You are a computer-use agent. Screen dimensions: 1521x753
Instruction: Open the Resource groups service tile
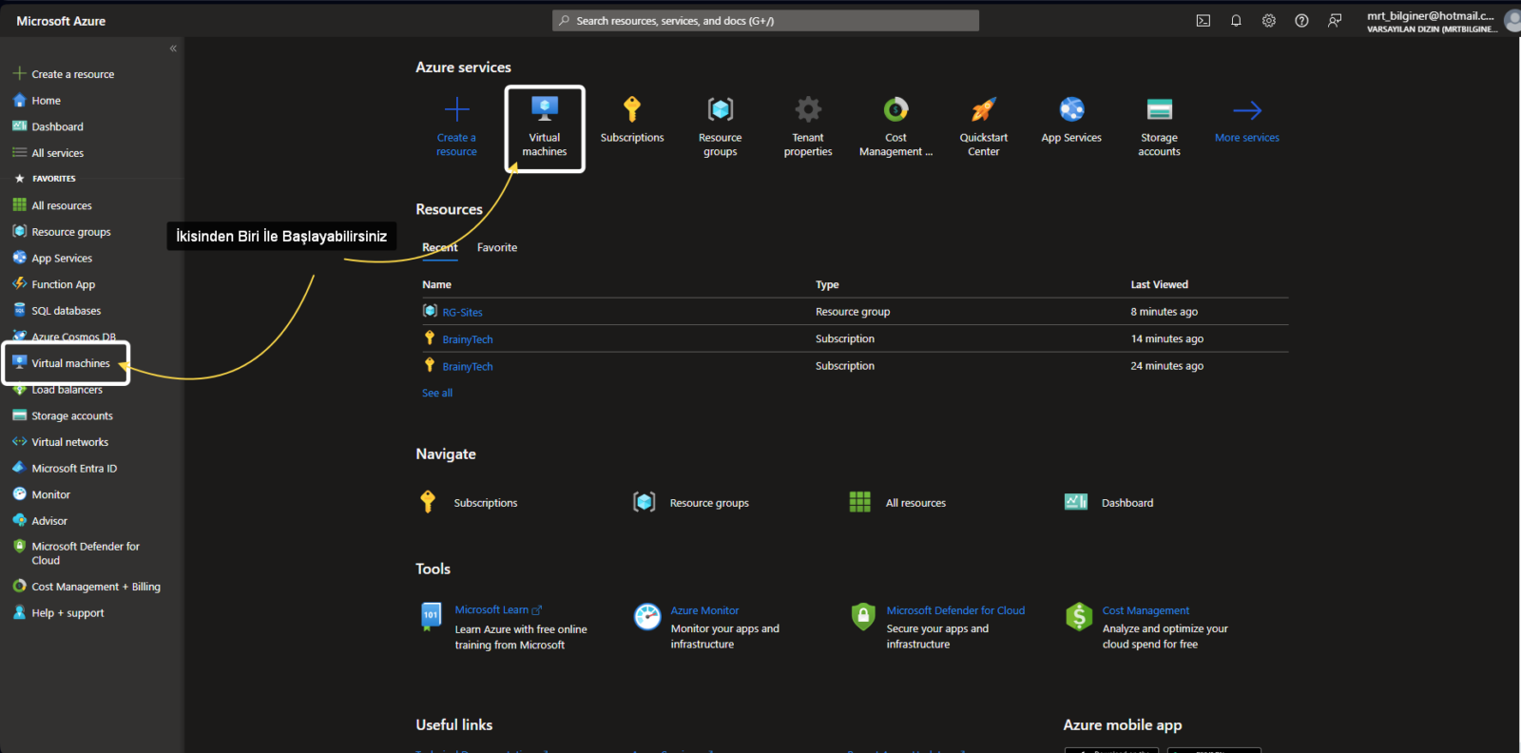click(x=721, y=127)
